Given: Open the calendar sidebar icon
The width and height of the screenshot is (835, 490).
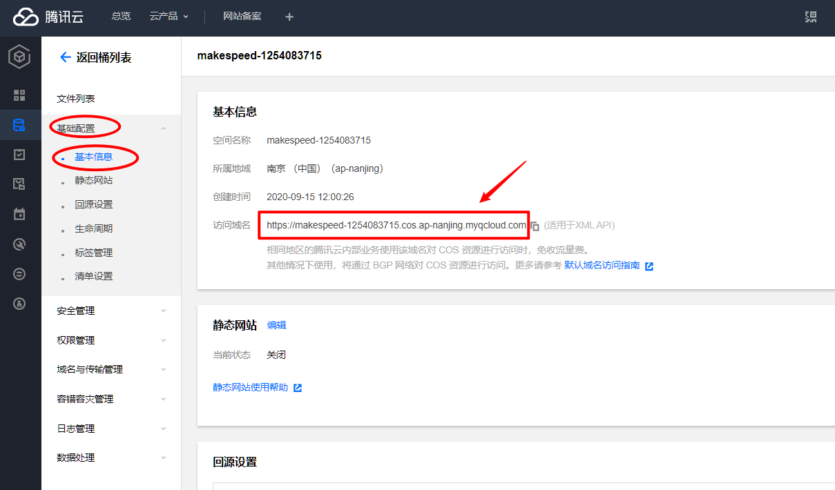Looking at the screenshot, I should tap(19, 214).
